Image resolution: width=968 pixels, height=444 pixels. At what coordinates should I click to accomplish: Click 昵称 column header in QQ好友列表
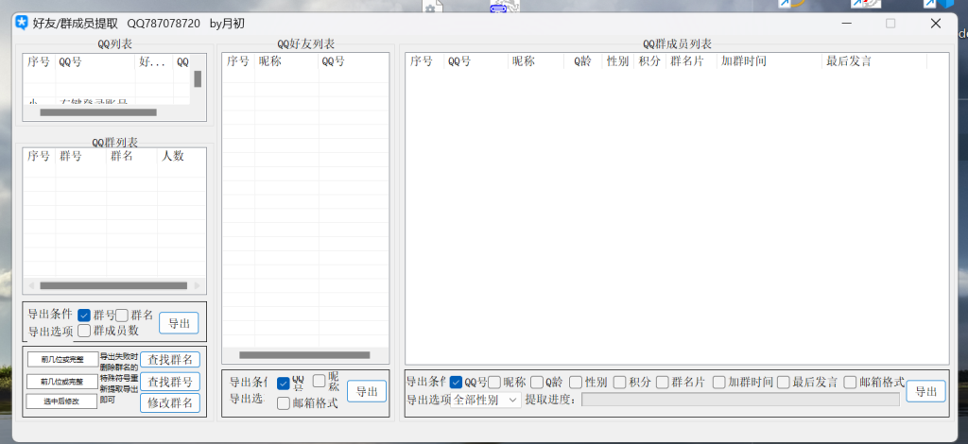(286, 61)
